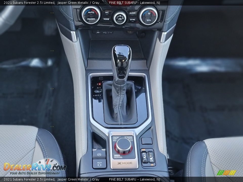
Task: Click the blank switch above seat heaters
Action: coord(147,141)
